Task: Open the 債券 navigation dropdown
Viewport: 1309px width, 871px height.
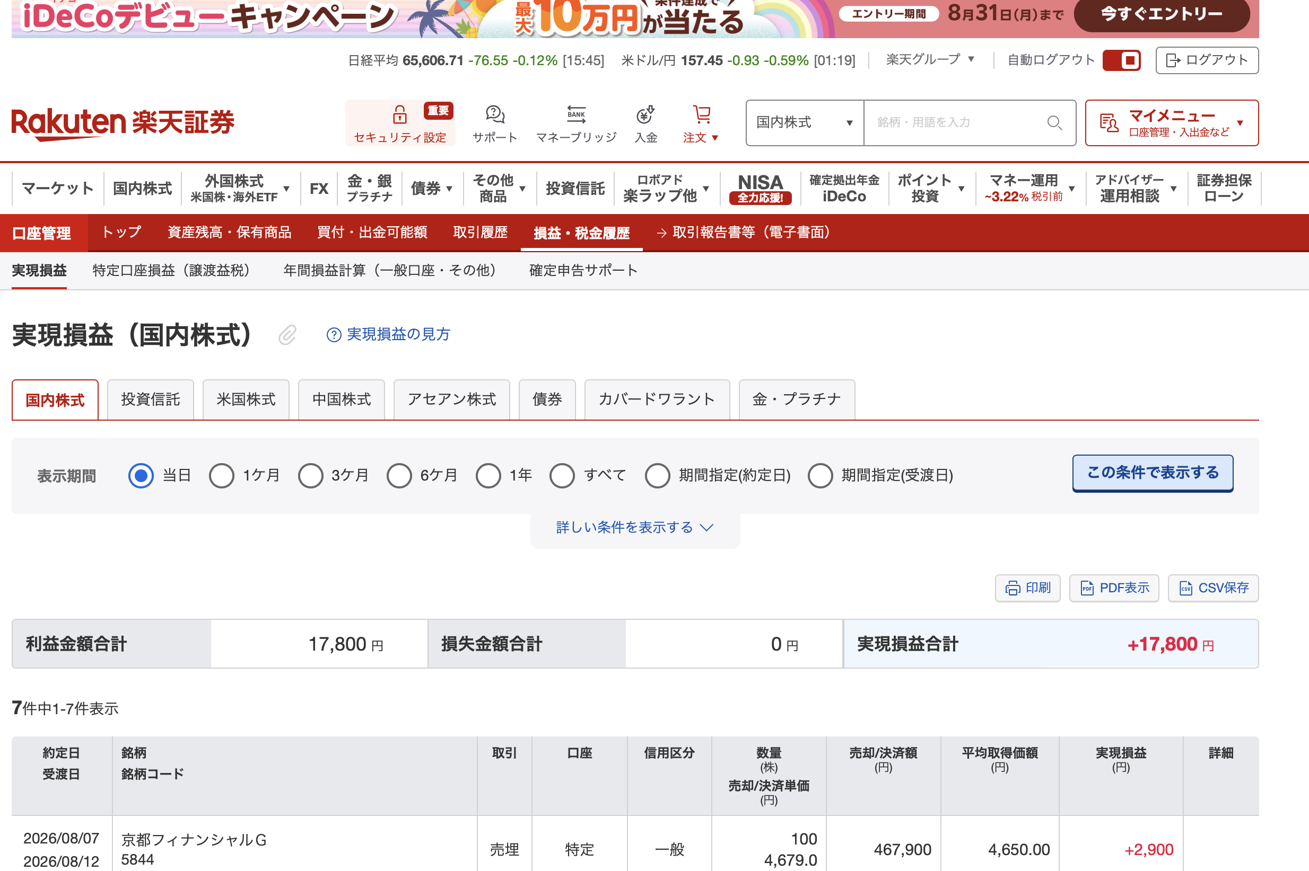Action: tap(432, 188)
